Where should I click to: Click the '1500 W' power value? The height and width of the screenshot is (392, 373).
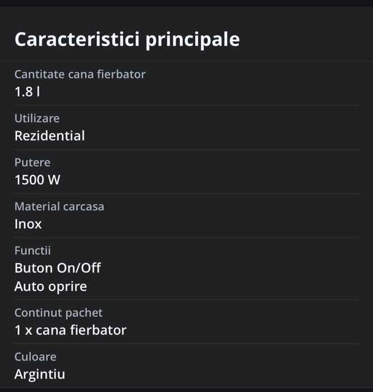(38, 180)
